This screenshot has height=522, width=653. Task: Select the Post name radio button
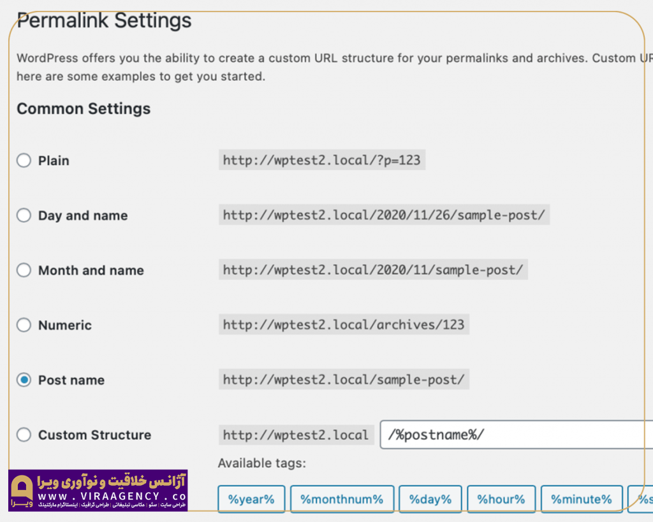24,380
